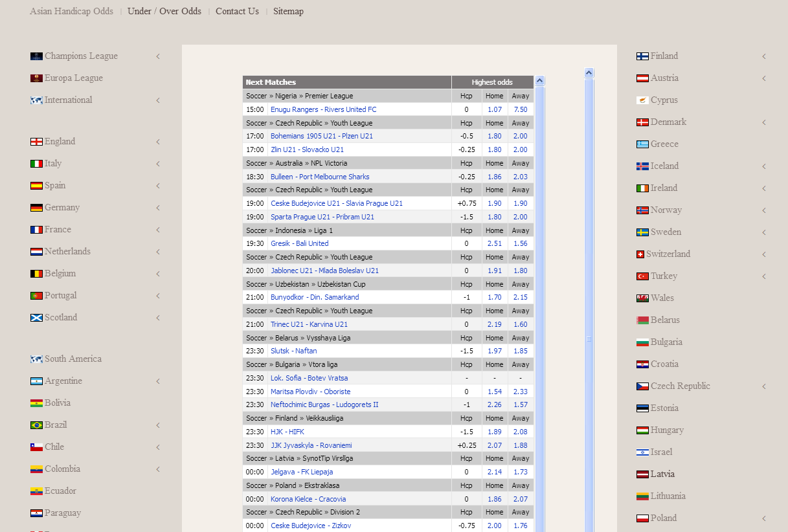Click the England flag icon
788x532 pixels.
pos(36,142)
